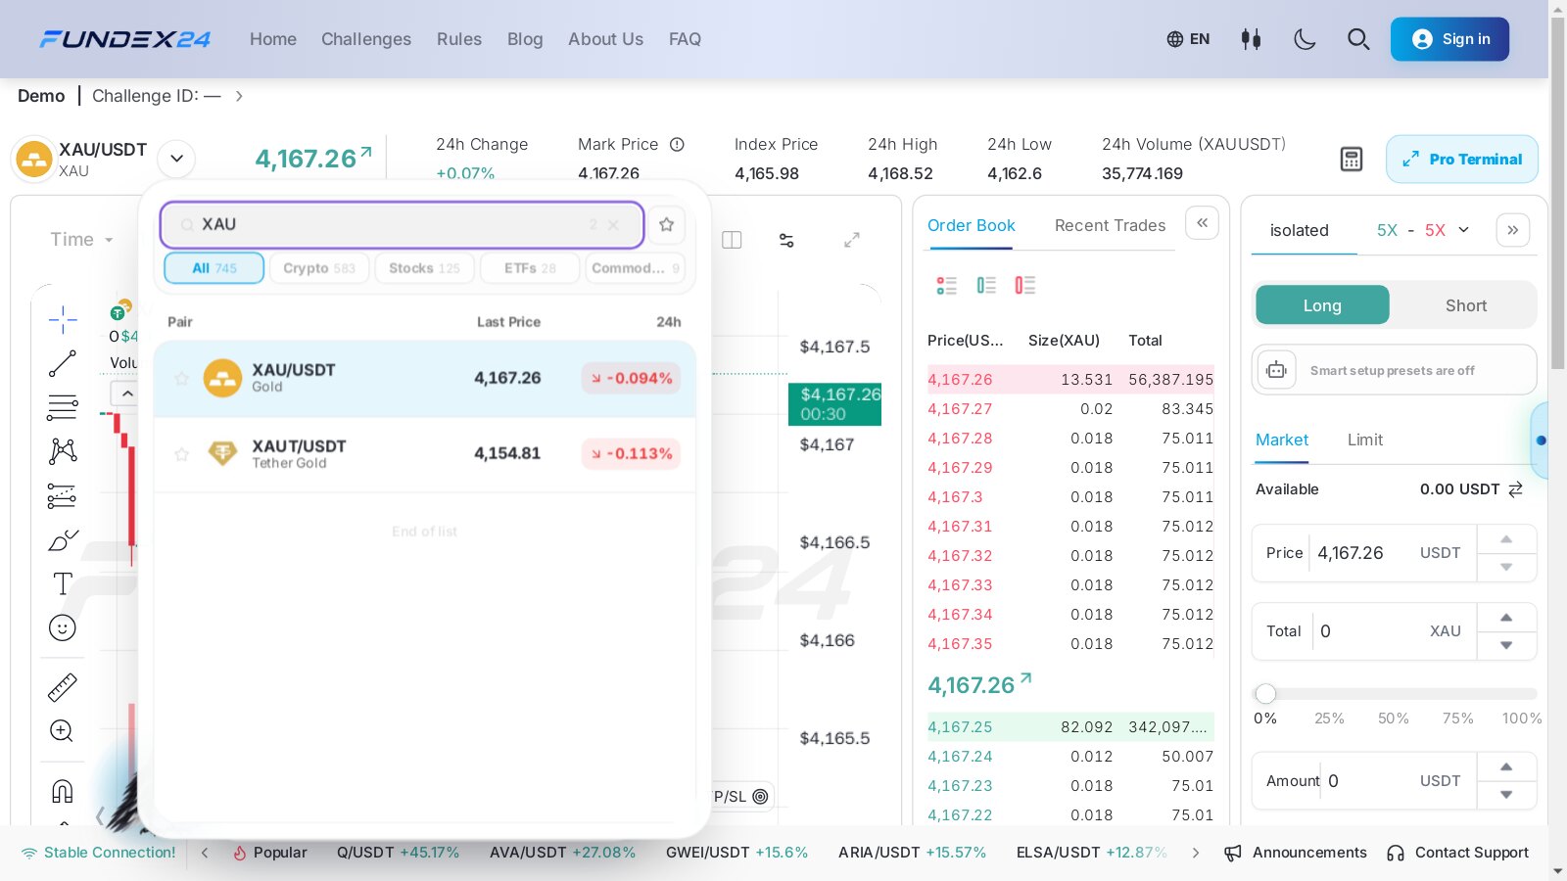The width and height of the screenshot is (1567, 881).
Task: Switch position side to Short
Action: tap(1465, 305)
